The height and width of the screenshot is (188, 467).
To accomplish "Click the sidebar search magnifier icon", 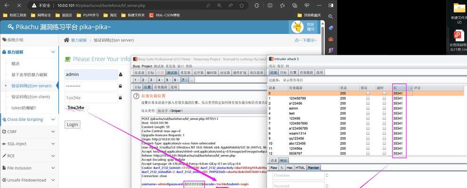I will [330, 16].
